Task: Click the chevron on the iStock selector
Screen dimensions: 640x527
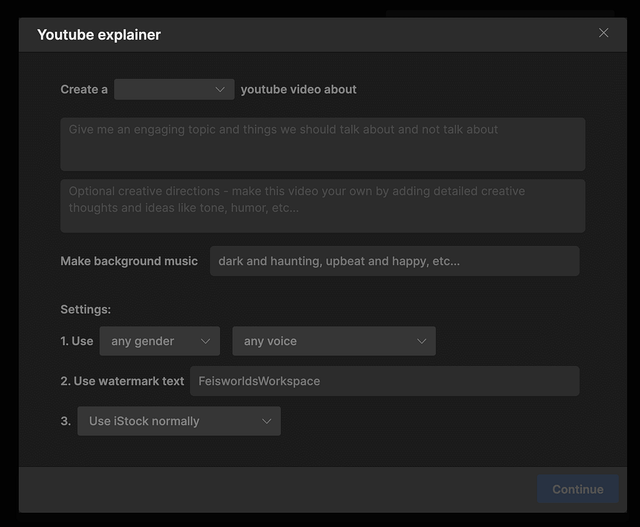Action: click(x=266, y=421)
